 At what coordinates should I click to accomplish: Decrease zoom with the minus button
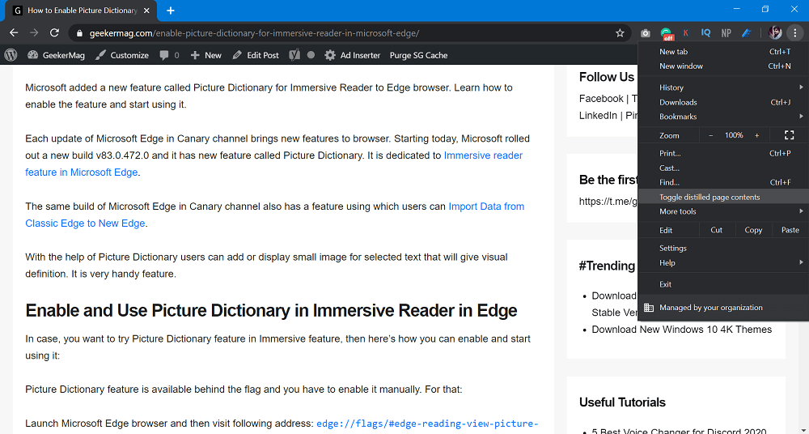(711, 135)
